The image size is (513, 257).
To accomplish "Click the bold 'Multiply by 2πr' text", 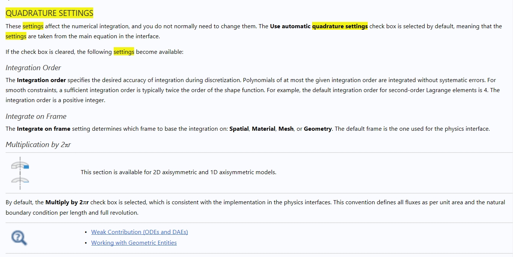I will pos(67,202).
